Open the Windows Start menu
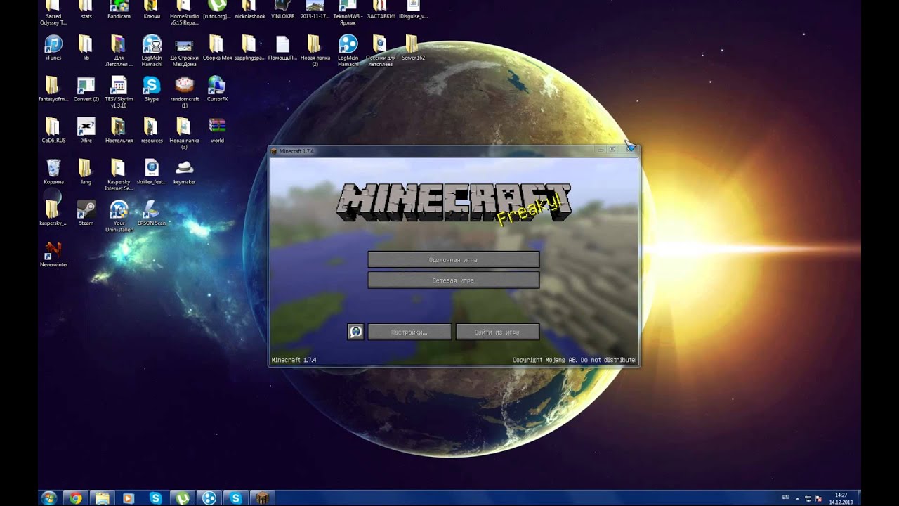 point(49,498)
